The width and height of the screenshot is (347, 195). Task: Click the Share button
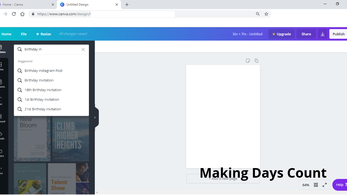306,34
